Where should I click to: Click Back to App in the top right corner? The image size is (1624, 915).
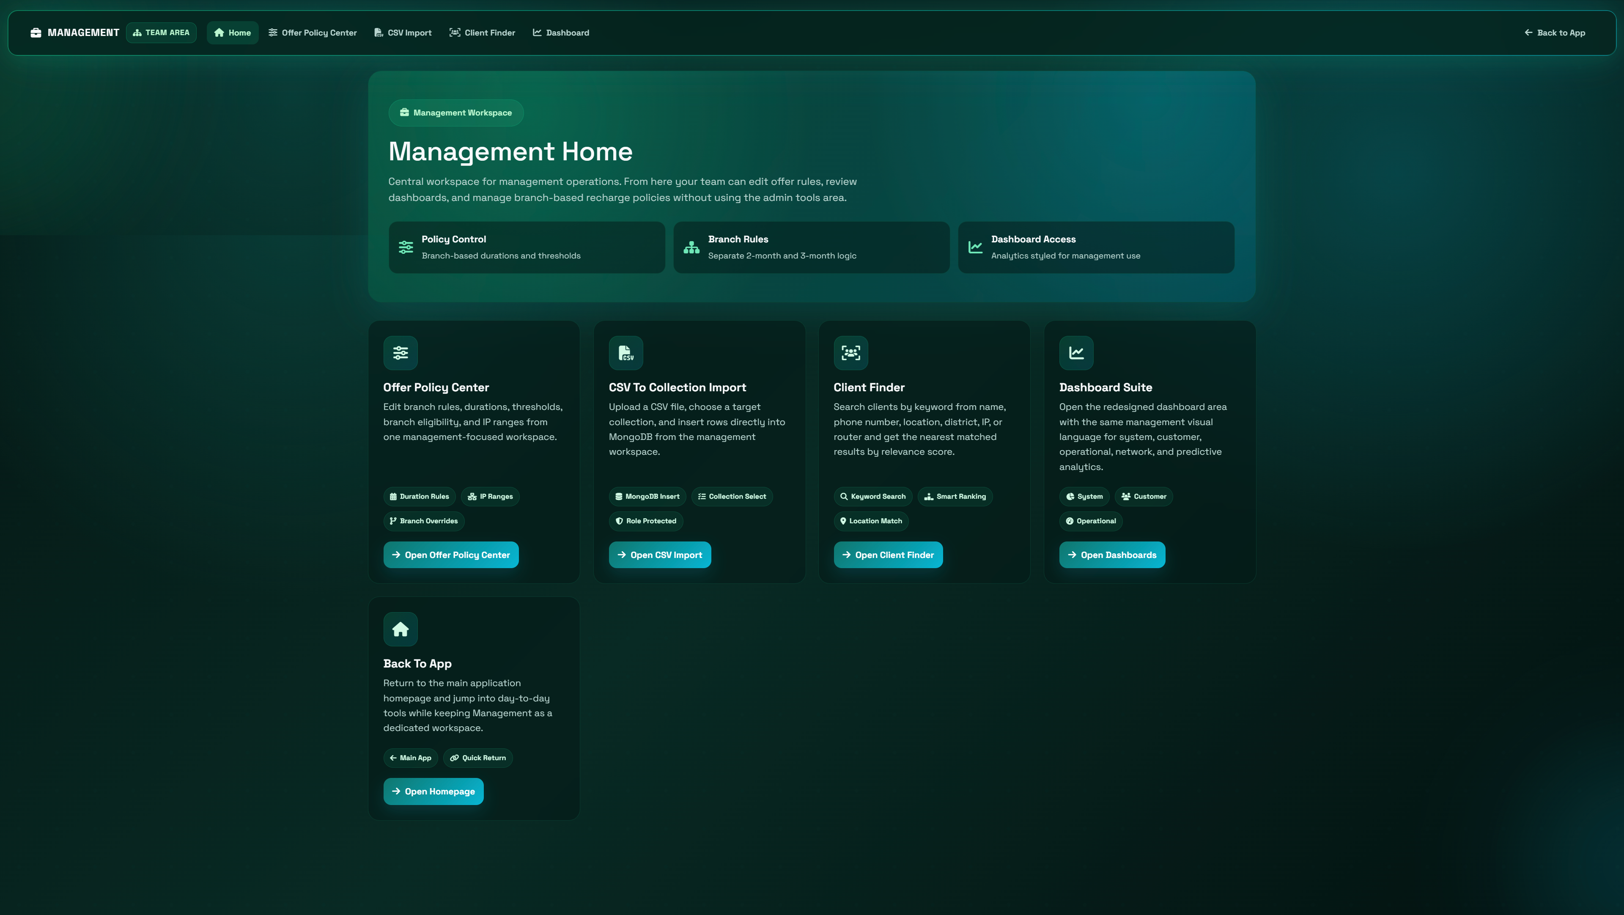(1555, 32)
